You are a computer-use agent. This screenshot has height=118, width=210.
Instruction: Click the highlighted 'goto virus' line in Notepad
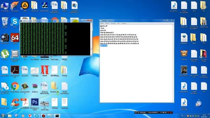(x=104, y=46)
